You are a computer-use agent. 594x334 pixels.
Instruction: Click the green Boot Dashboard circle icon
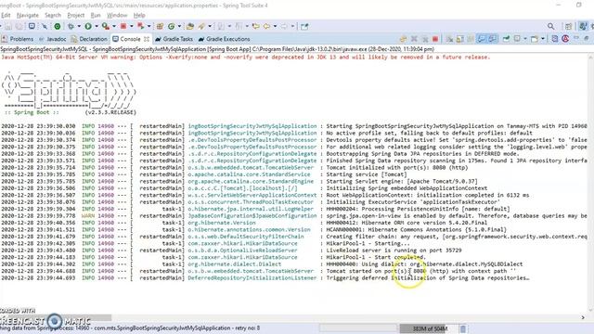[58, 26]
